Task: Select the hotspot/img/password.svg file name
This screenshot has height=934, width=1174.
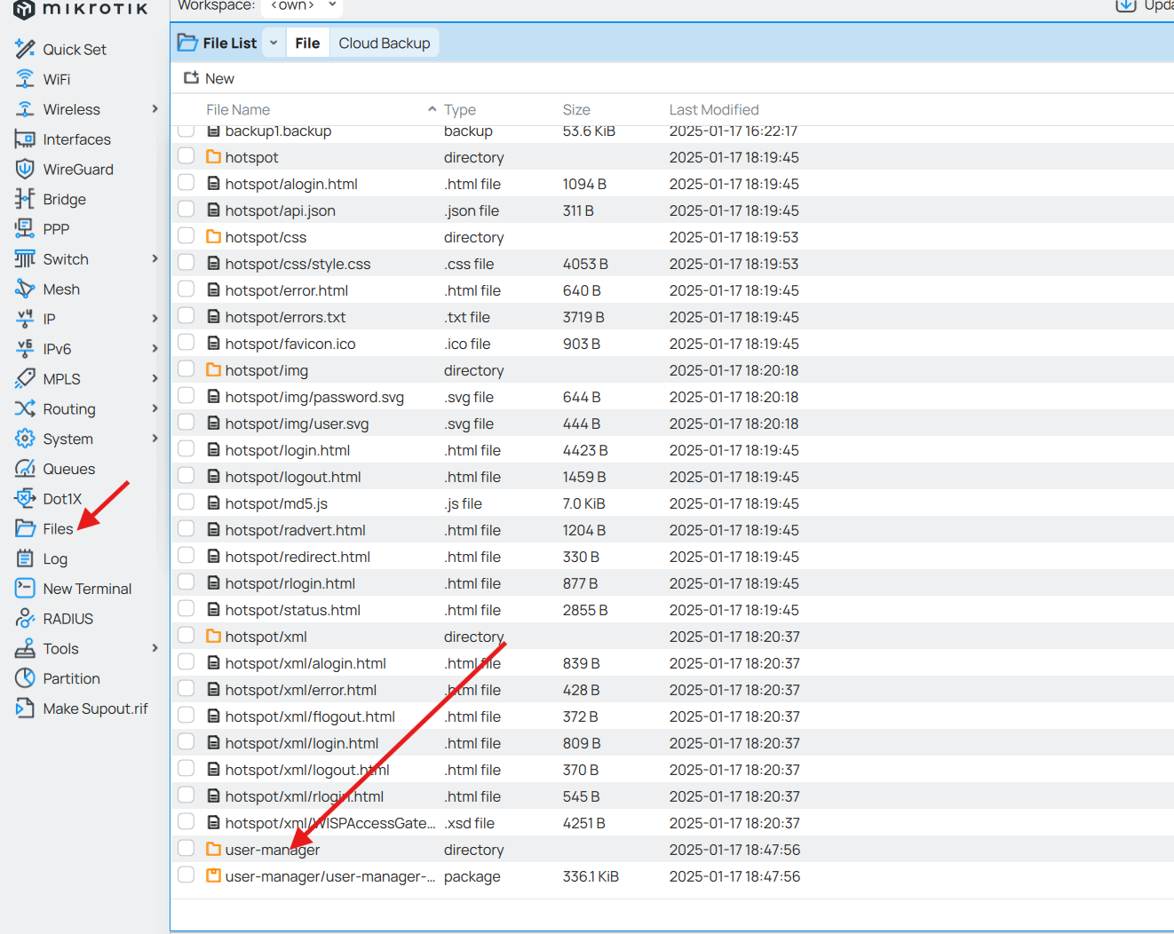Action: (314, 397)
